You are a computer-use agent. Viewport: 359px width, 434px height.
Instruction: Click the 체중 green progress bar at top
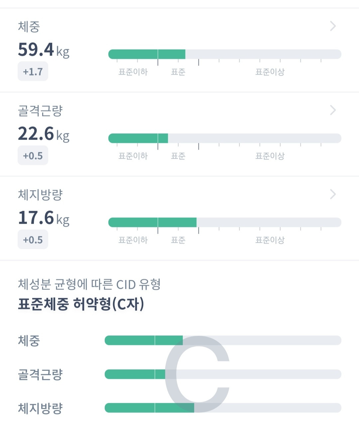147,54
